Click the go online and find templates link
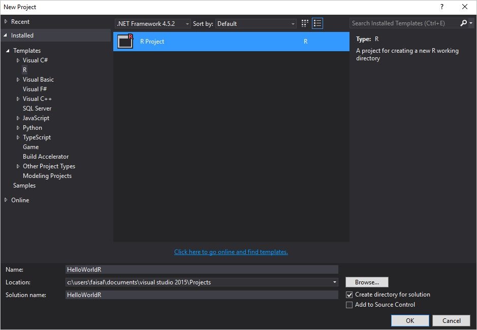This screenshot has height=330, width=477. pos(231,252)
